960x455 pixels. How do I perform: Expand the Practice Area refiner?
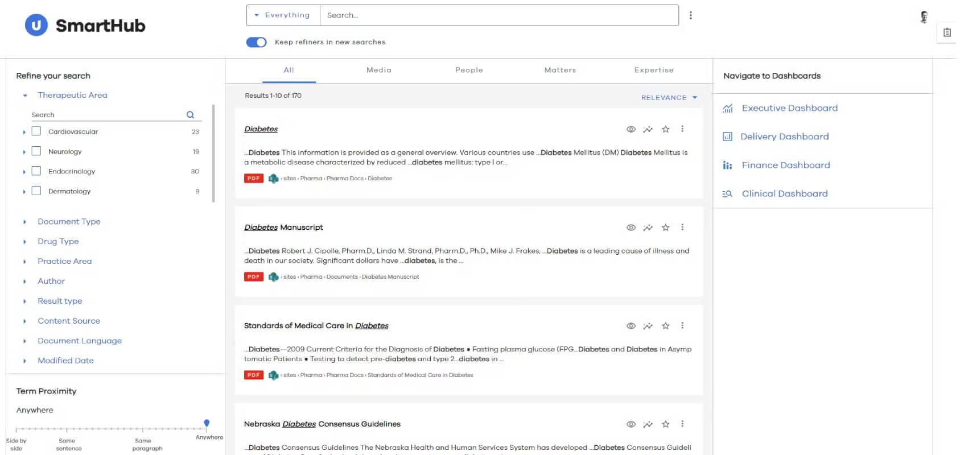(24, 262)
